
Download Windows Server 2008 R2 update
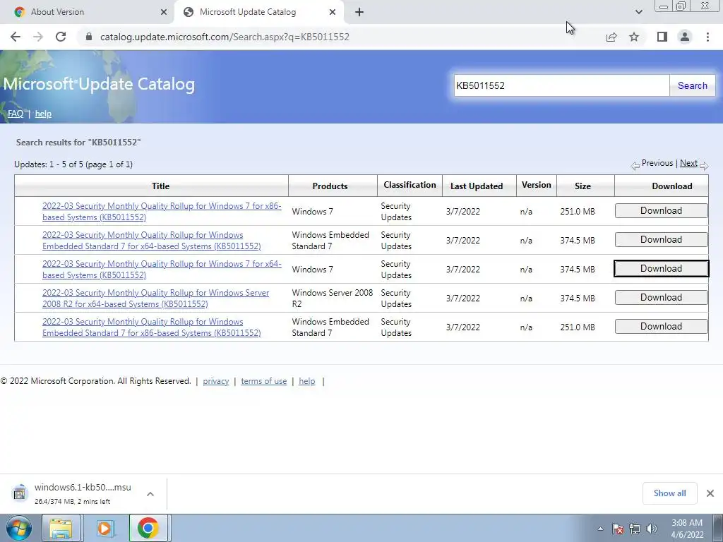pyautogui.click(x=661, y=298)
